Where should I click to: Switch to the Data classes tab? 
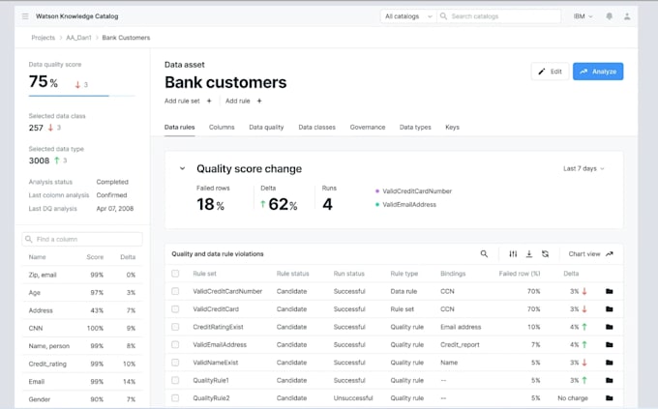point(316,127)
